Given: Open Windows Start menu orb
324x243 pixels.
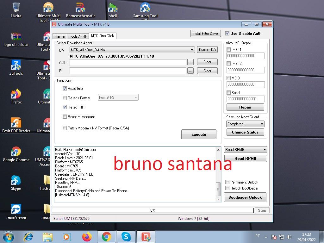Looking at the screenshot, I should click(8, 237).
